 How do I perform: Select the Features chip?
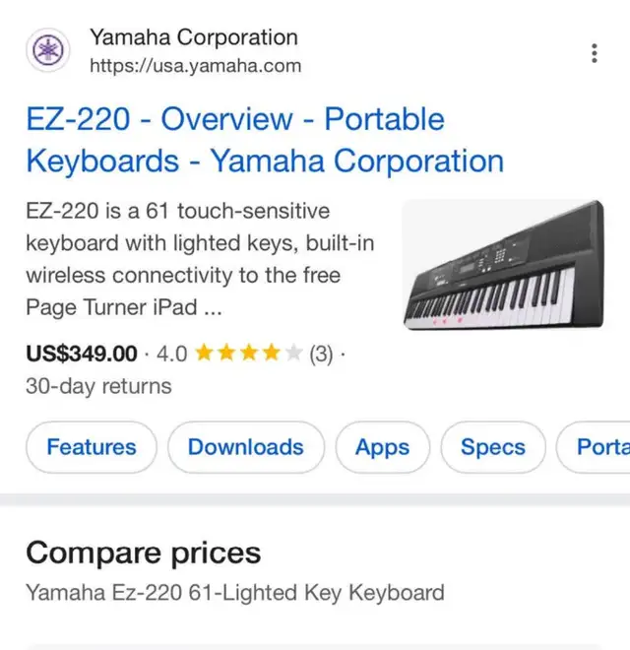92,447
